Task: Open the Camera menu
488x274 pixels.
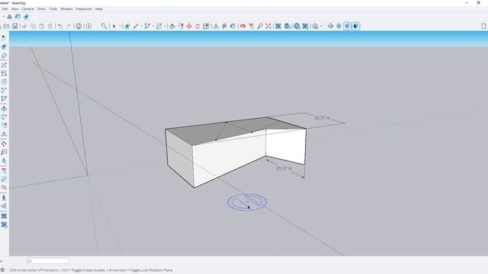Action: tap(27, 9)
